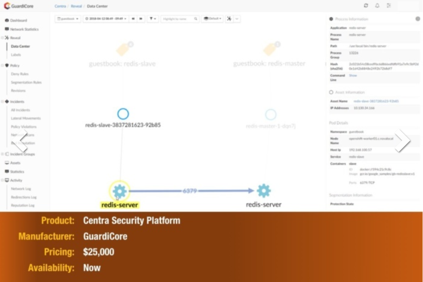Open Data Center under Reveal
This screenshot has width=423, height=282.
tap(20, 46)
